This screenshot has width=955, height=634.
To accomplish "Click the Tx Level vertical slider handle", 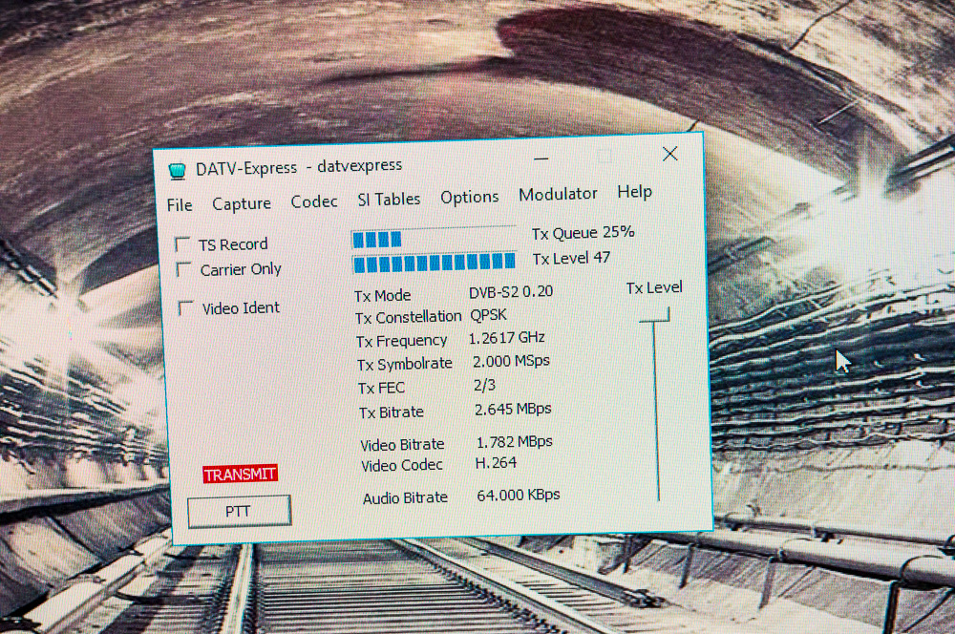I will coord(655,317).
